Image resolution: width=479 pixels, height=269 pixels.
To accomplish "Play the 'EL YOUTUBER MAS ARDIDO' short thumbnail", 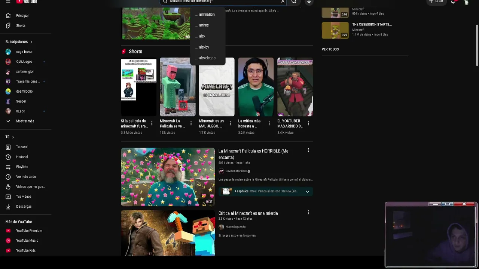I will [x=295, y=87].
